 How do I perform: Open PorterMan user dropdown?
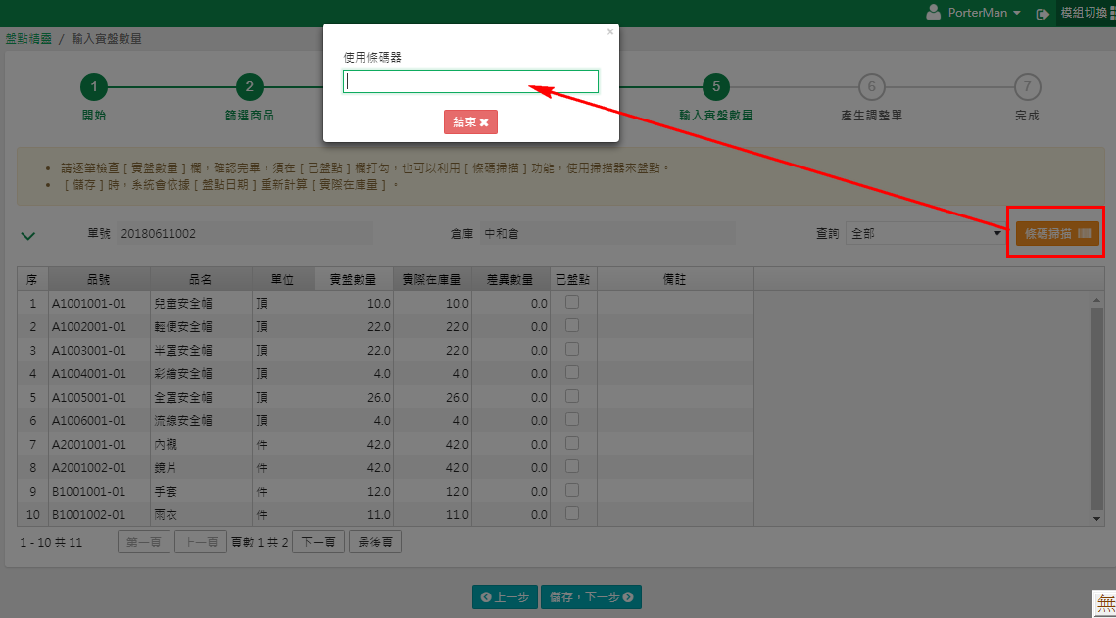click(x=984, y=13)
